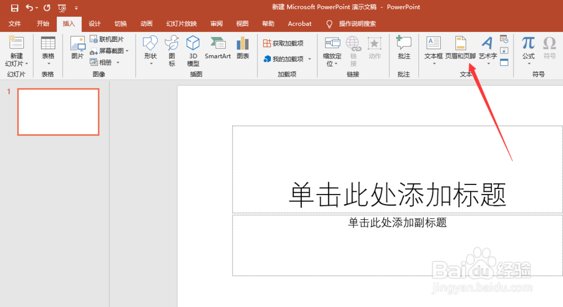Screen dimensions: 563x307
Task: Insert a chart with 图表
Action: click(x=243, y=48)
